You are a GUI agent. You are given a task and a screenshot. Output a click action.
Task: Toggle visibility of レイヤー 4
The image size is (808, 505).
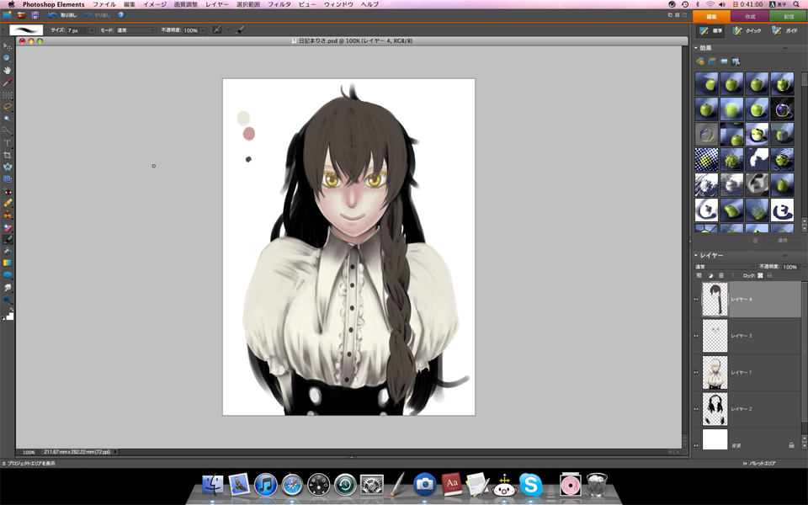tap(696, 300)
